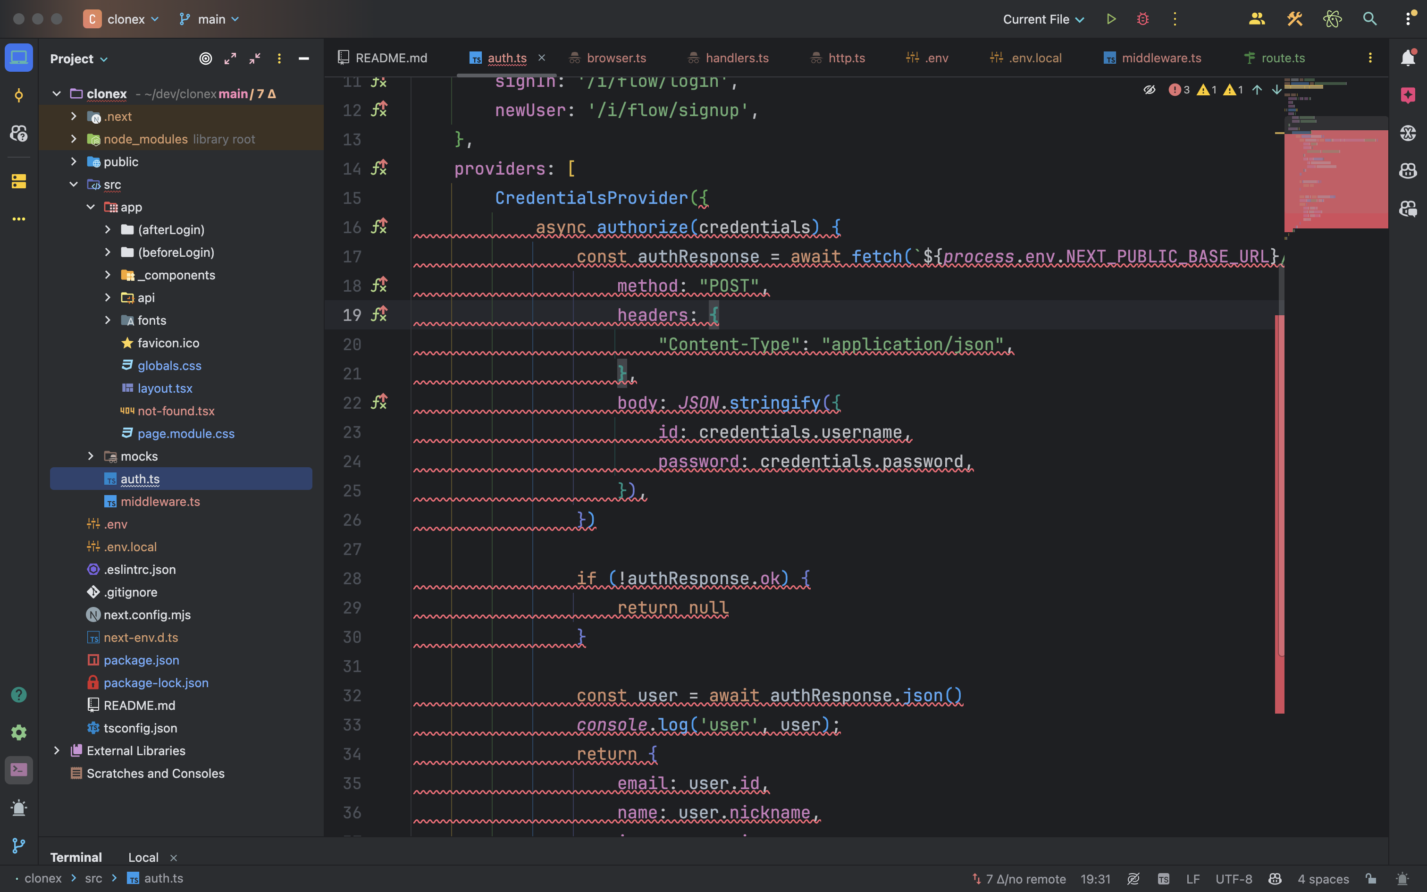Collapse all in Project panel
The image size is (1427, 892).
(255, 59)
